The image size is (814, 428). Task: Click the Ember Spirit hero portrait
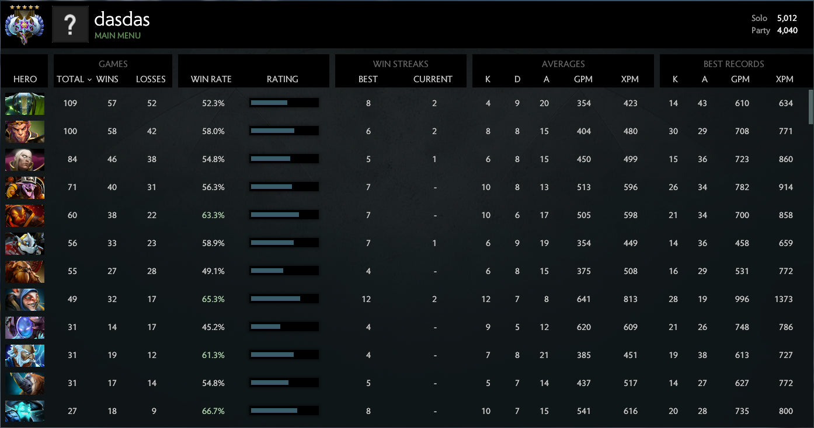point(25,215)
